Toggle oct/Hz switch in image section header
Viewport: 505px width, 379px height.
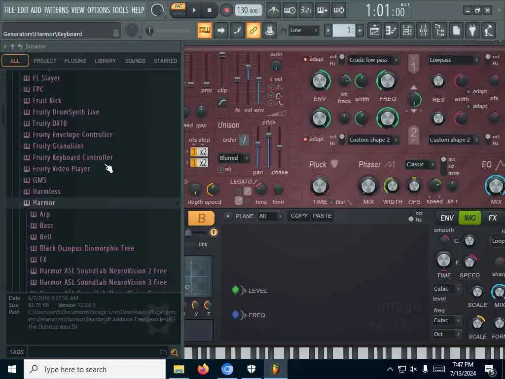pos(411,219)
